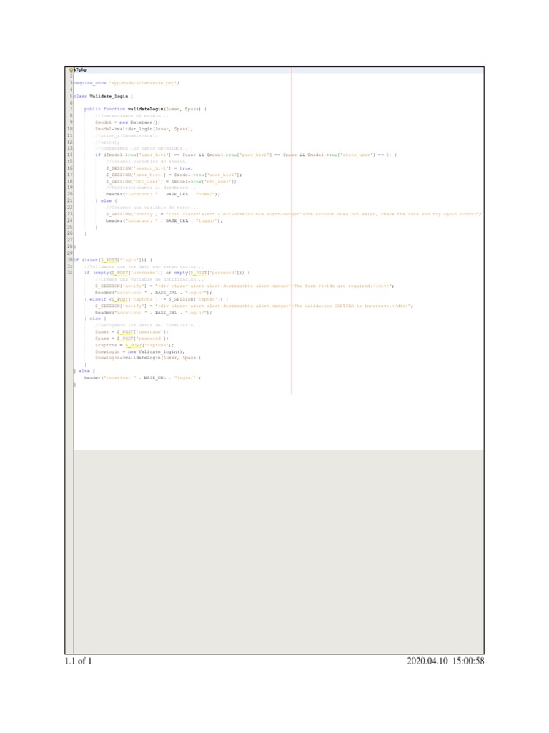Click the $_SESSION['sesion_hivi'] = true line
The height and width of the screenshot is (733, 549).
click(x=149, y=168)
